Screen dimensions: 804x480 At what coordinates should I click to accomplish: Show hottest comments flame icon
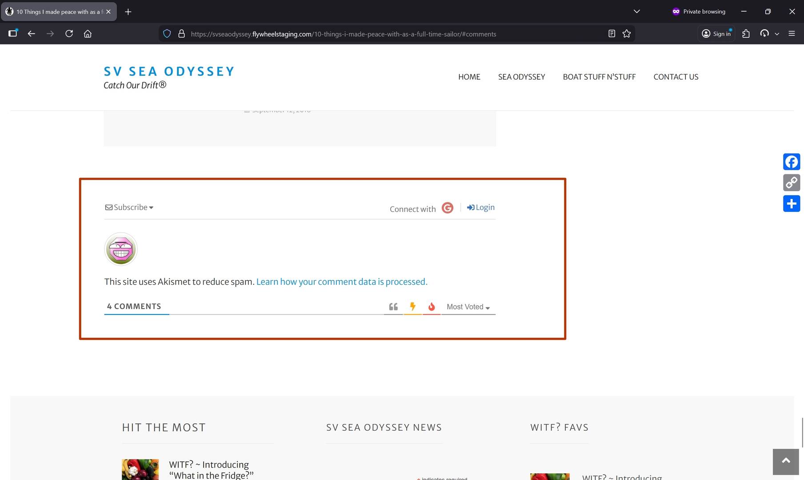[431, 307]
